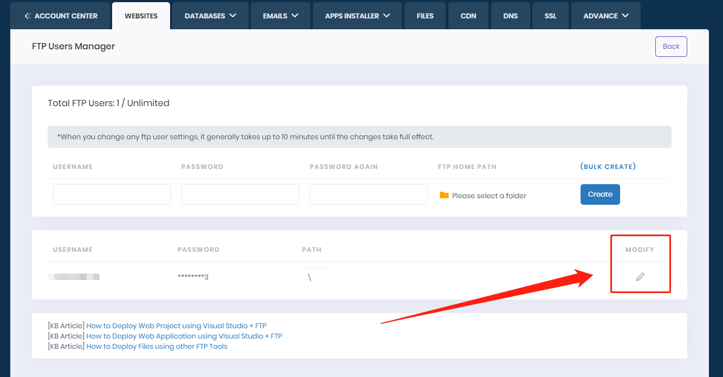The width and height of the screenshot is (723, 377).
Task: Select the Password Again input field
Action: click(x=369, y=194)
